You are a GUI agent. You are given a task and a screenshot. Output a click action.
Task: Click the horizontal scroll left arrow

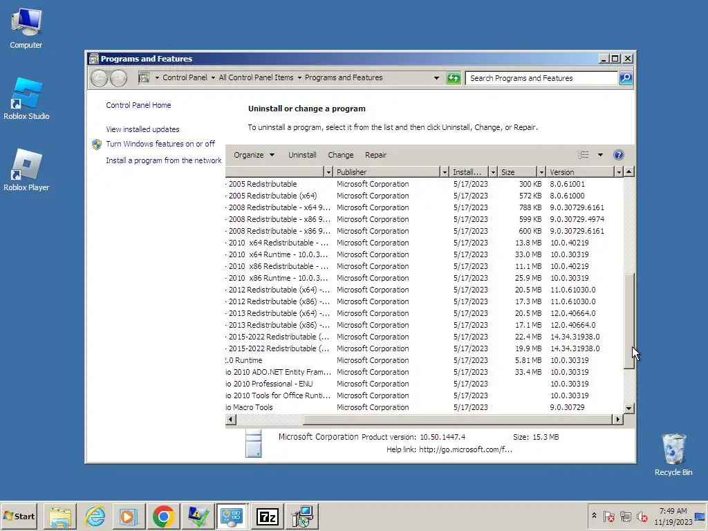click(x=231, y=420)
